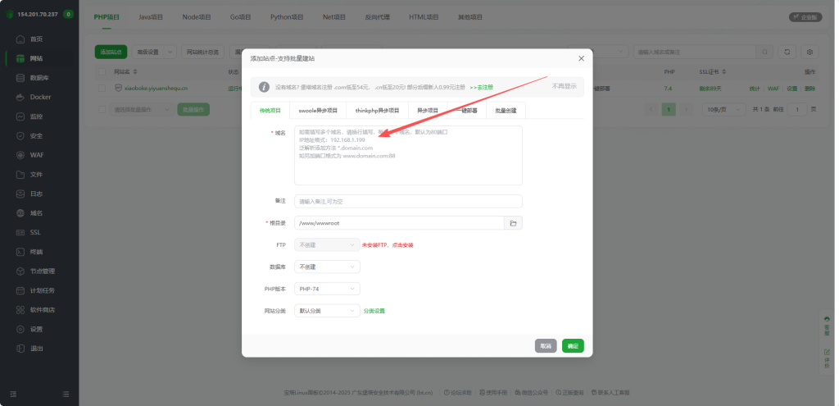Toggle the select-all checkbox in the table header
This screenshot has width=839, height=406.
(102, 72)
